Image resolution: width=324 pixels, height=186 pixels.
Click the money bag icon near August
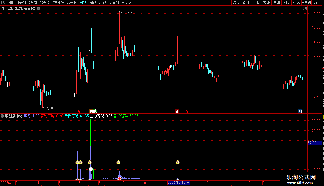pyautogui.click(x=118, y=162)
